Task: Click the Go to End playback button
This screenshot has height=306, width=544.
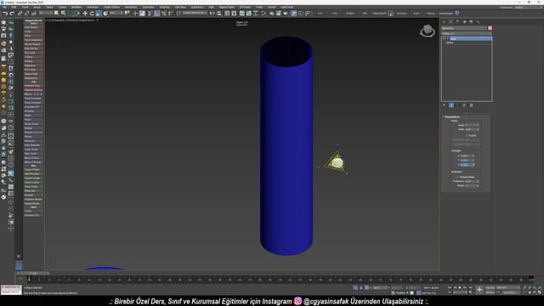Action: tap(470, 287)
